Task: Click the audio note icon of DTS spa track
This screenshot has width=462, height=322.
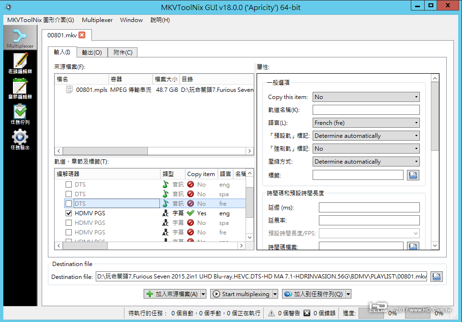Action: tap(166, 194)
